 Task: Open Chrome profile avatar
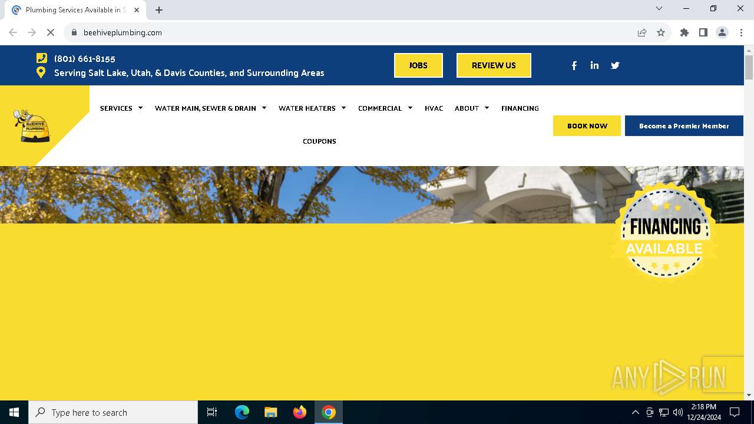(722, 32)
